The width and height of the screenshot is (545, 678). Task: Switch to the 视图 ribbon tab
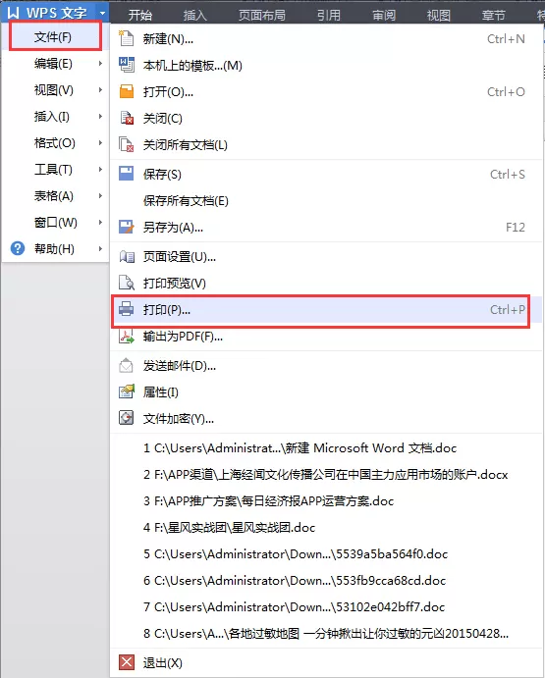[x=439, y=15]
